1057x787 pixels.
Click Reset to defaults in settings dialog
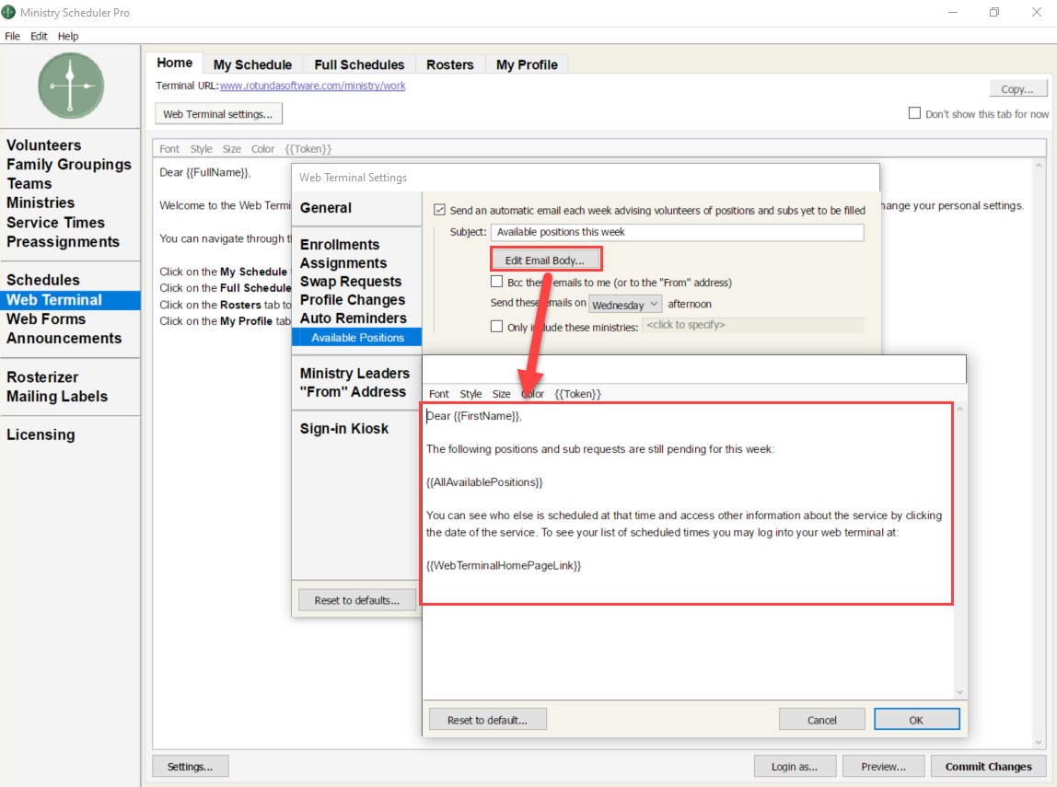356,599
